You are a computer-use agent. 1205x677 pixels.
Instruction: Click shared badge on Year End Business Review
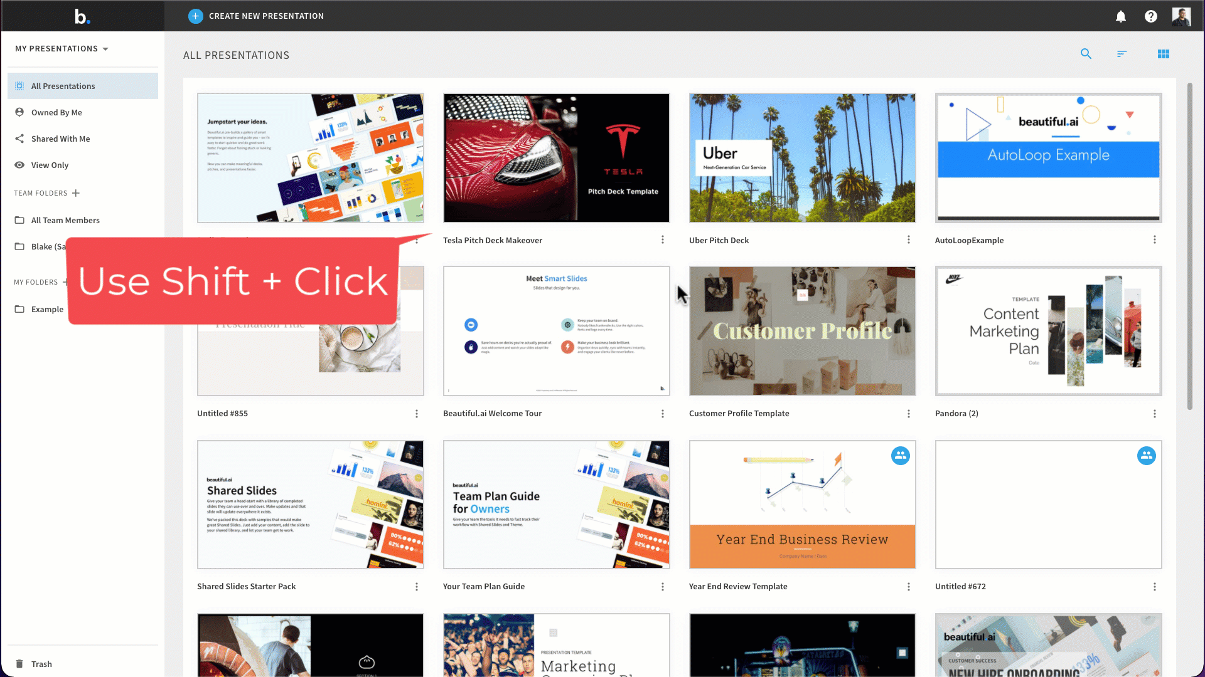(901, 456)
